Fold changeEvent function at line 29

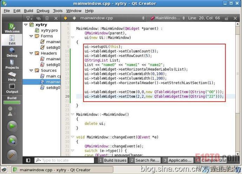(73, 137)
